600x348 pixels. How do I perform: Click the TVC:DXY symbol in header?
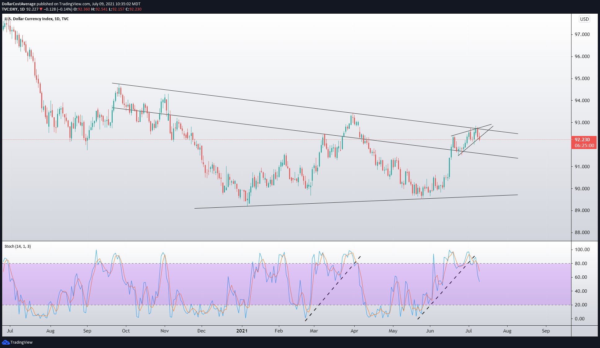[x=10, y=9]
